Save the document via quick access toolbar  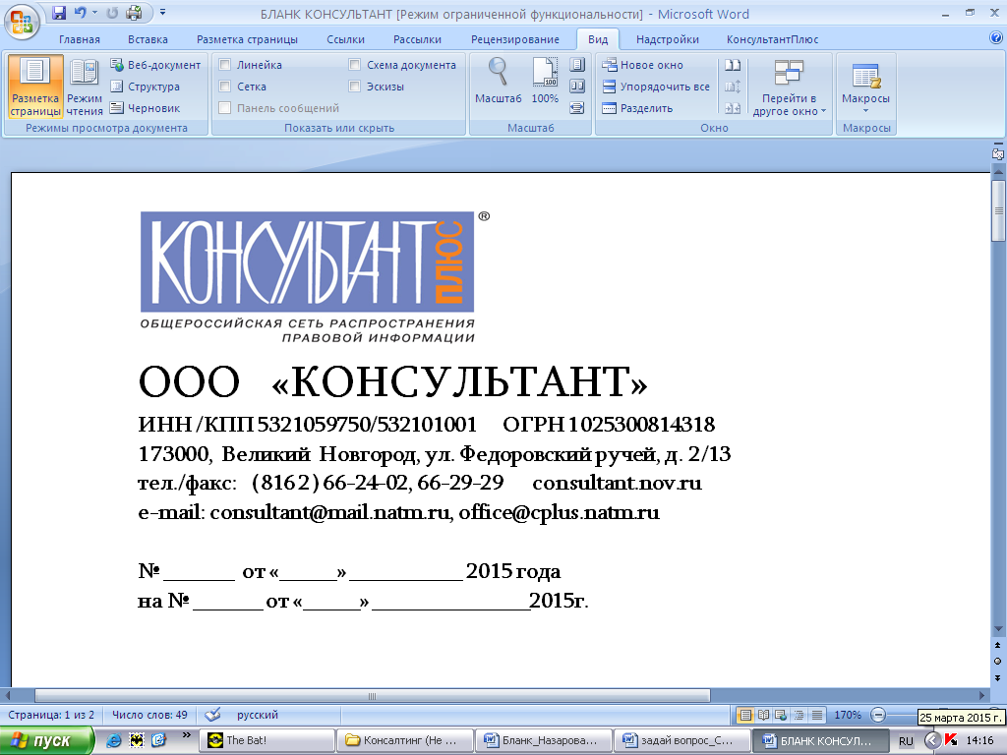pos(59,12)
